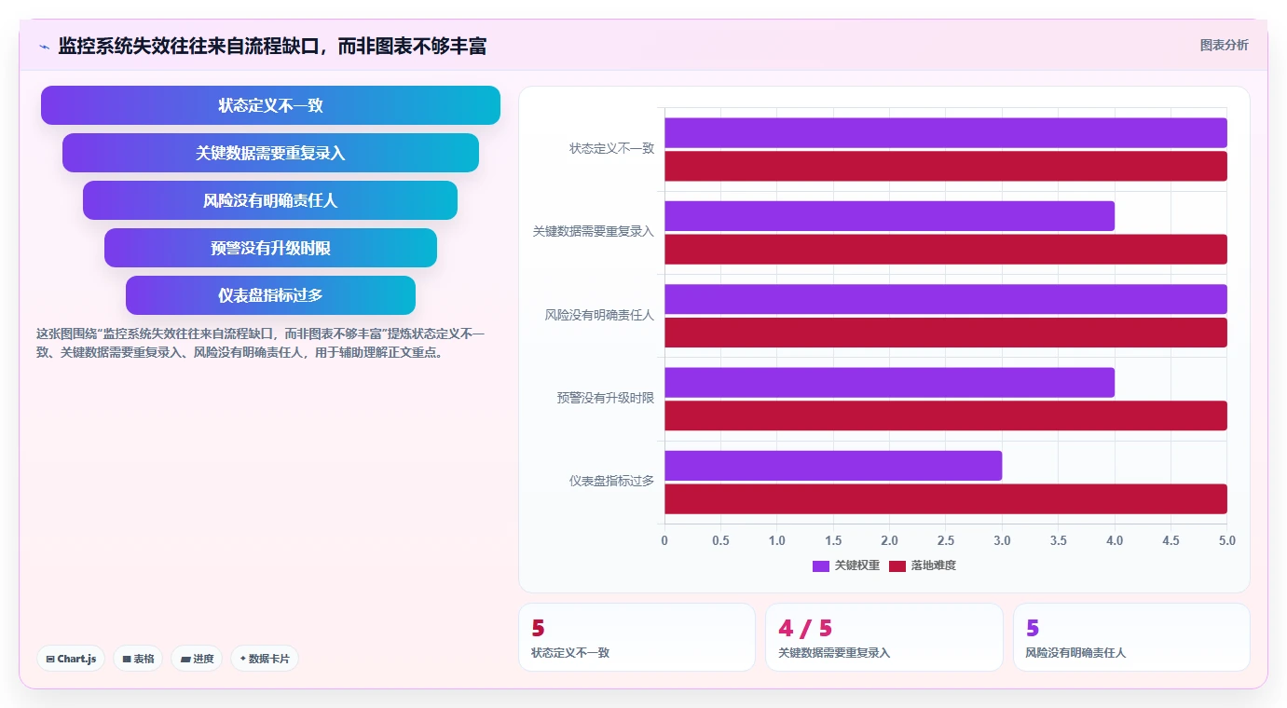Toggle the 落地难度 legend entry
1287x708 pixels.
click(923, 565)
